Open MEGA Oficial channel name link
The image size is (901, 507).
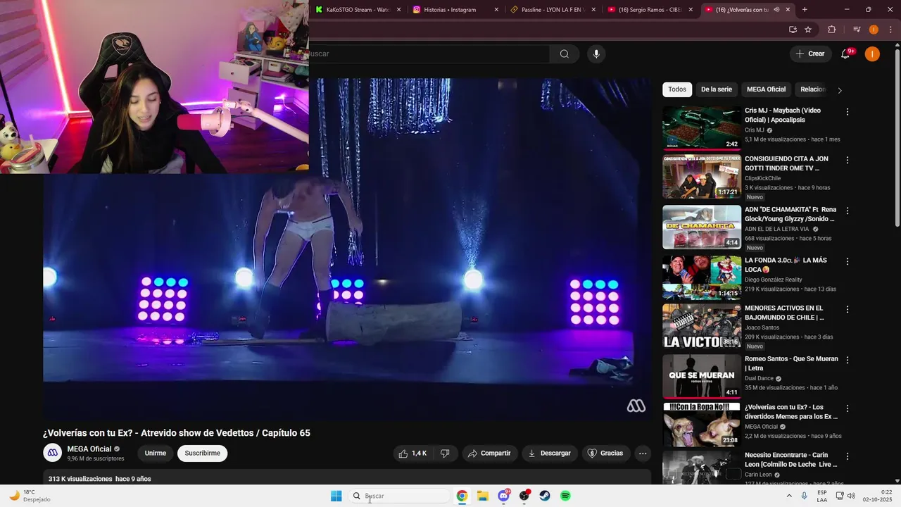89,449
